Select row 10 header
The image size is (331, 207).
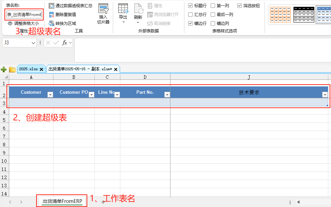click(4, 161)
